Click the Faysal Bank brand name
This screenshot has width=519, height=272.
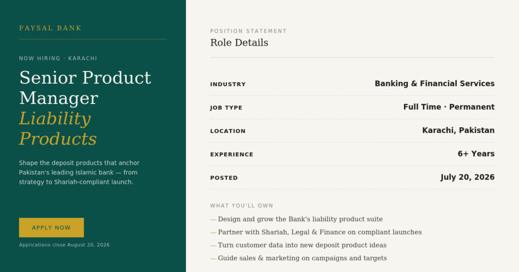[50, 28]
